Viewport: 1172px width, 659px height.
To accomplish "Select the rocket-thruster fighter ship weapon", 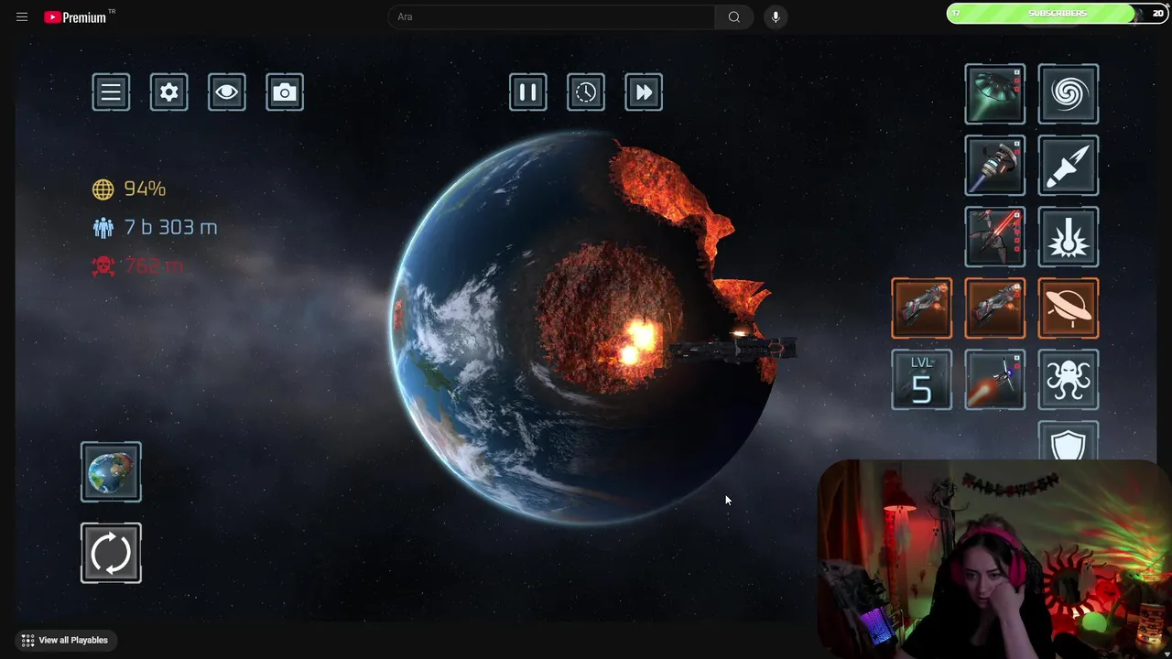I will (995, 380).
